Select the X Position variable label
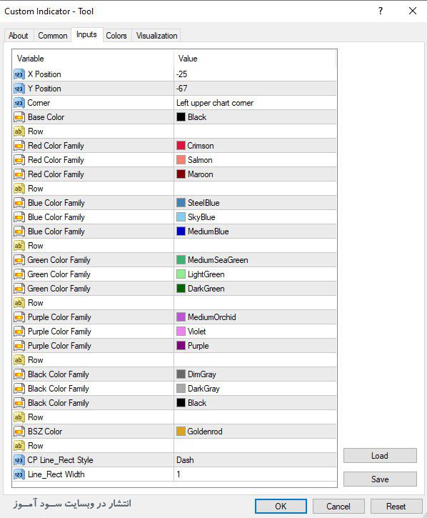 pyautogui.click(x=44, y=74)
